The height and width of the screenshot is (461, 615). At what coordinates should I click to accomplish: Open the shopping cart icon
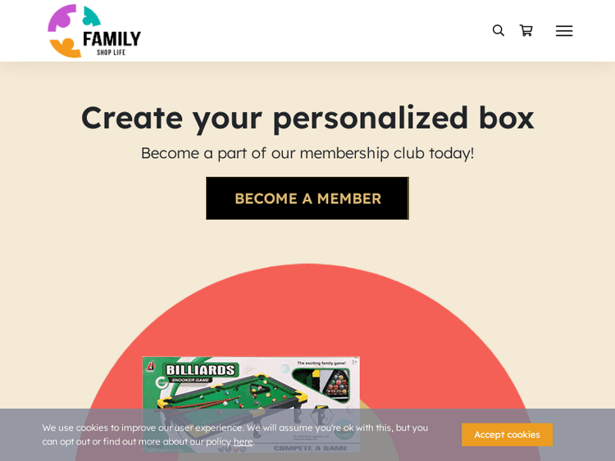pyautogui.click(x=526, y=30)
